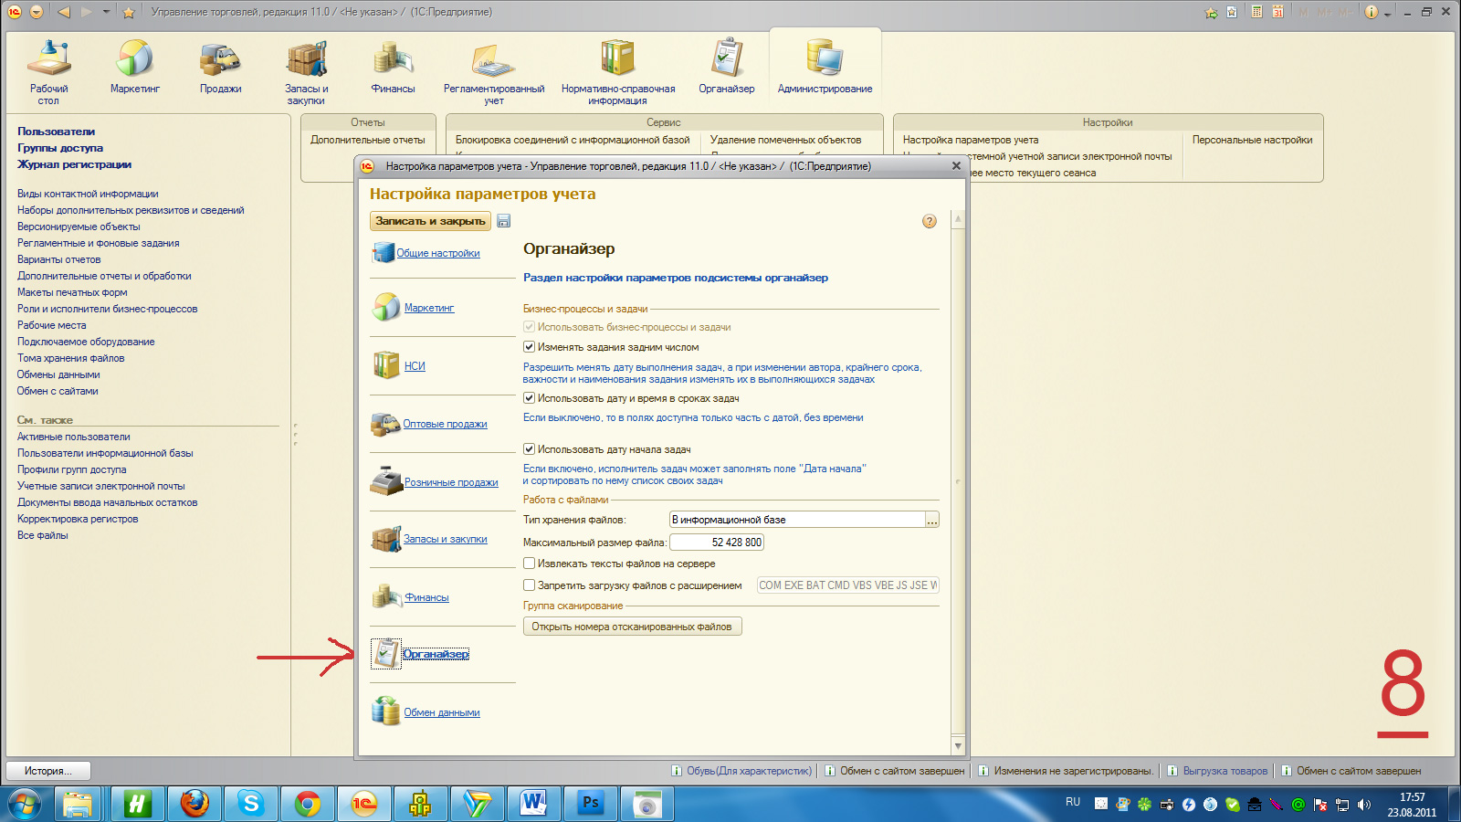Screen dimensions: 1461x822
Task: Click the Максимальный размер файла field
Action: tap(717, 543)
